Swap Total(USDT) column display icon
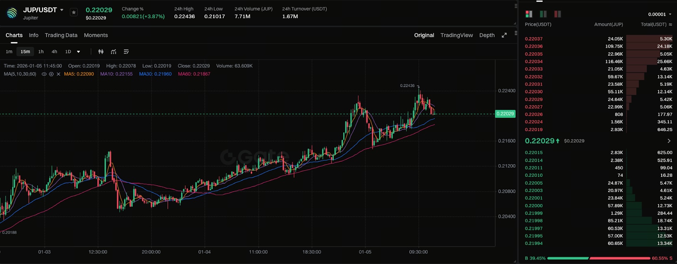Viewport: 677px width, 264px height. coord(670,25)
